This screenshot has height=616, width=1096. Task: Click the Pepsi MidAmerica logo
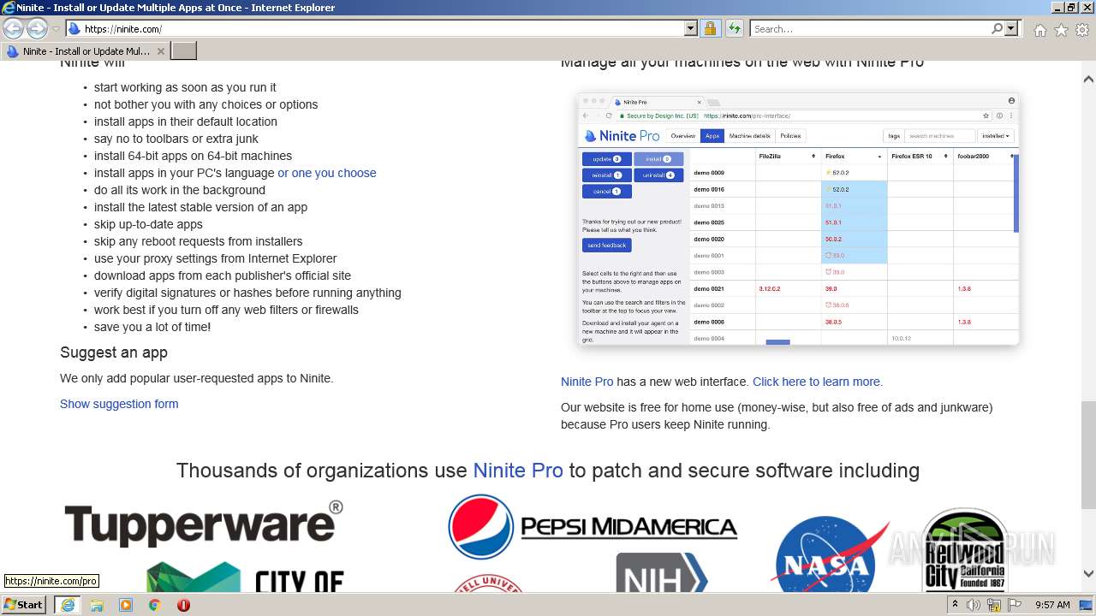593,526
